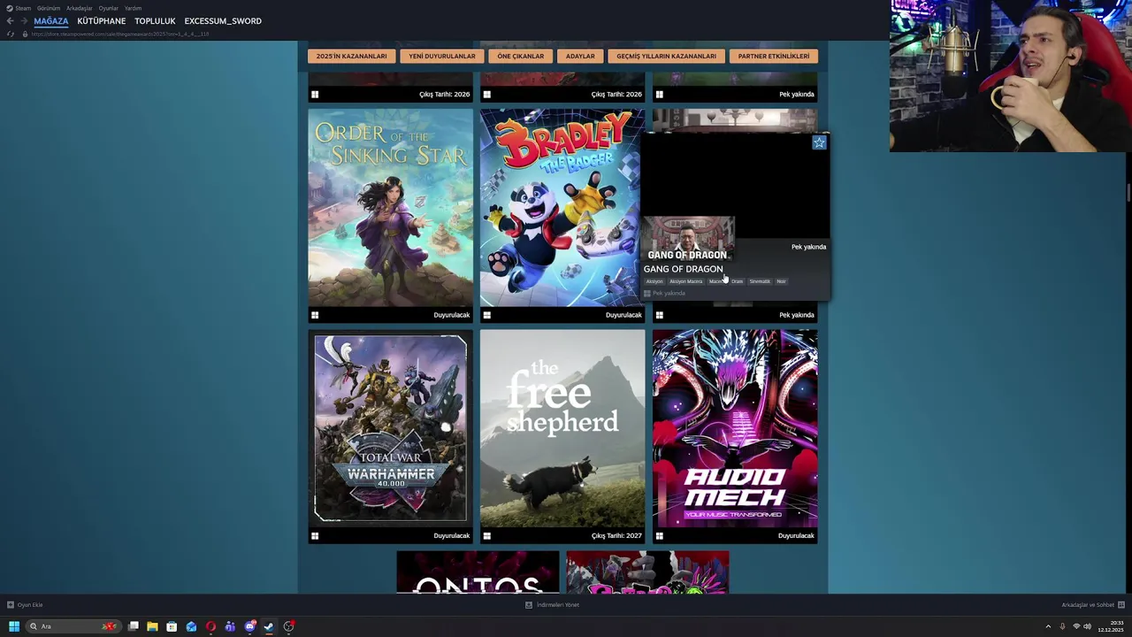The height and width of the screenshot is (637, 1132).
Task: Click the page vertical scrollbar thumb
Action: pyautogui.click(x=1128, y=192)
